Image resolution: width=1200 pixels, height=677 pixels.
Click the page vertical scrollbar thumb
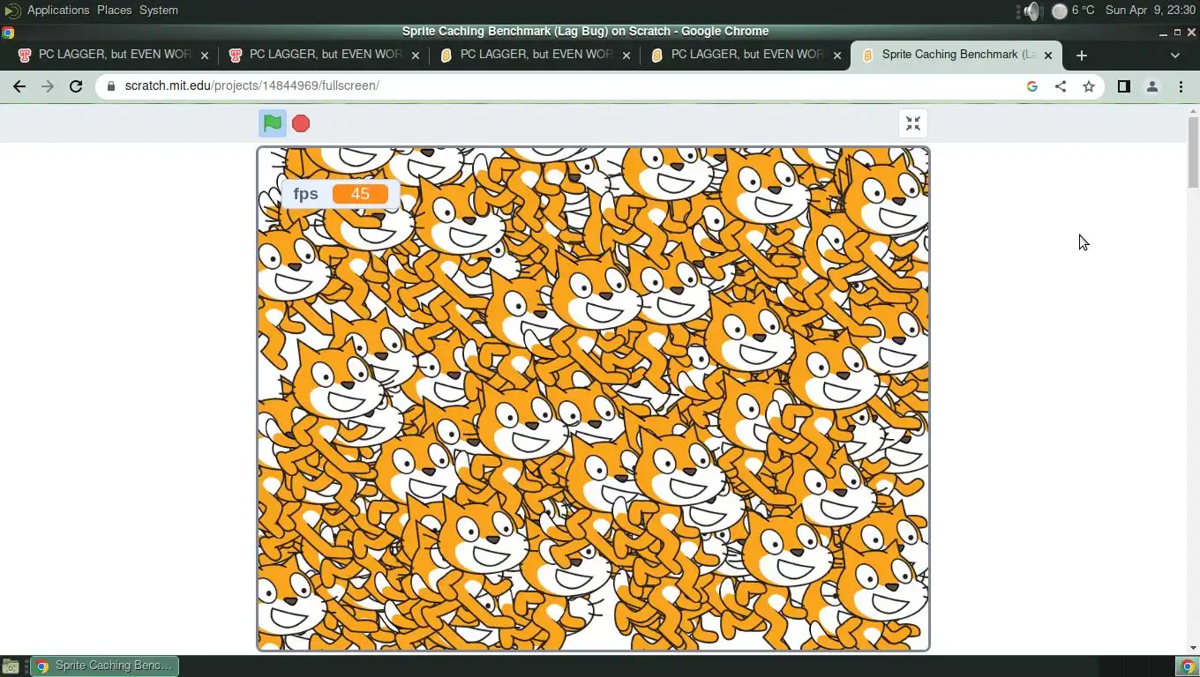coord(1193,152)
